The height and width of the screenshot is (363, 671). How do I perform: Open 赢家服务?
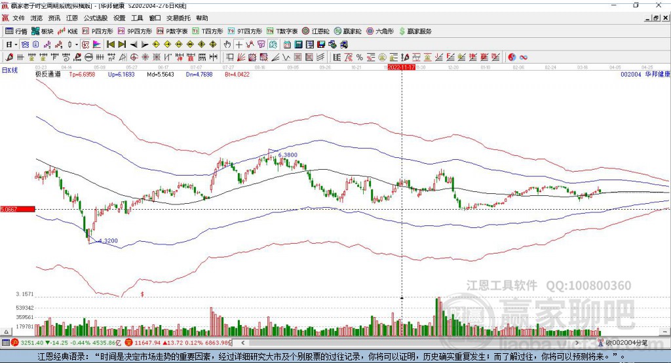point(415,31)
